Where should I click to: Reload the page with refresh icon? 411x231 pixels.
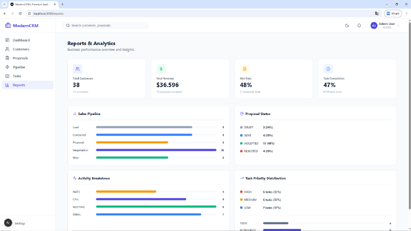(x=20, y=13)
